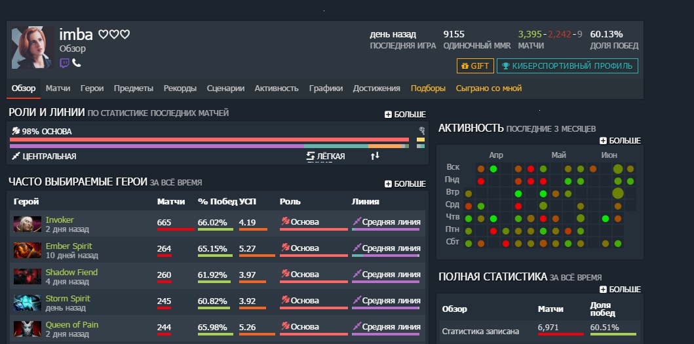Click the Invoker hero portrait
Image resolution: width=694 pixels, height=344 pixels.
(27, 224)
